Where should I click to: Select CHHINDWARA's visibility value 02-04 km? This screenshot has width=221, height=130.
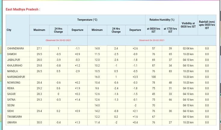(188, 48)
